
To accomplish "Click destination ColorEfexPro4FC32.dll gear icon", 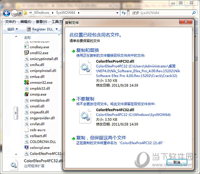I will [85, 116].
